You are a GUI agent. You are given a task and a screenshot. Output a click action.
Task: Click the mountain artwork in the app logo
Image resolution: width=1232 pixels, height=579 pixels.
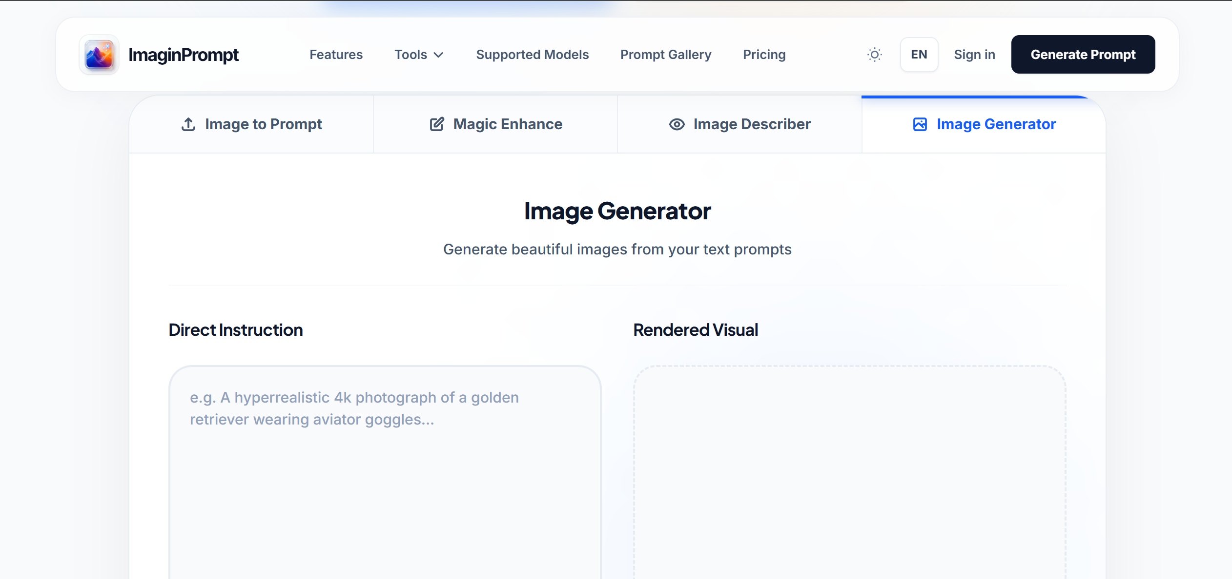pos(99,55)
